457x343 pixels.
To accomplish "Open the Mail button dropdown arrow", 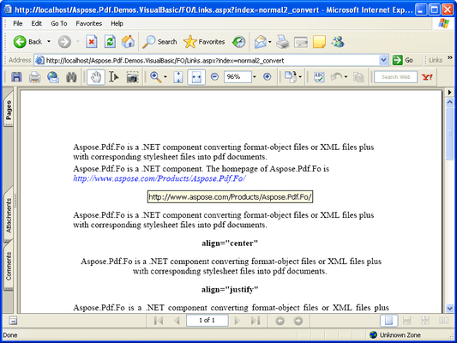I will pyautogui.click(x=270, y=42).
